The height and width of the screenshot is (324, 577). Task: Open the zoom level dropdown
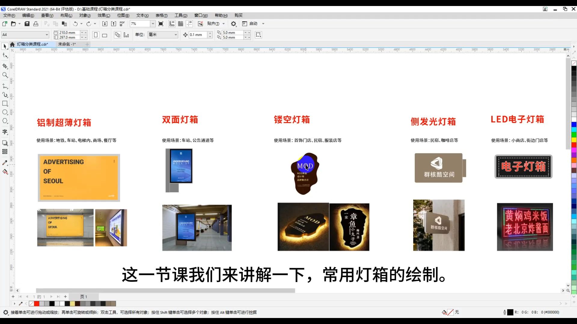[x=152, y=23]
